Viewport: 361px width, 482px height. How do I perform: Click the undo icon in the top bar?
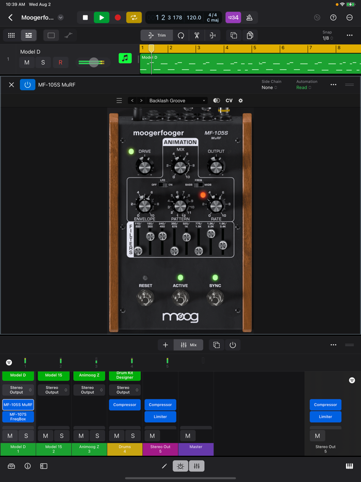pos(317,18)
